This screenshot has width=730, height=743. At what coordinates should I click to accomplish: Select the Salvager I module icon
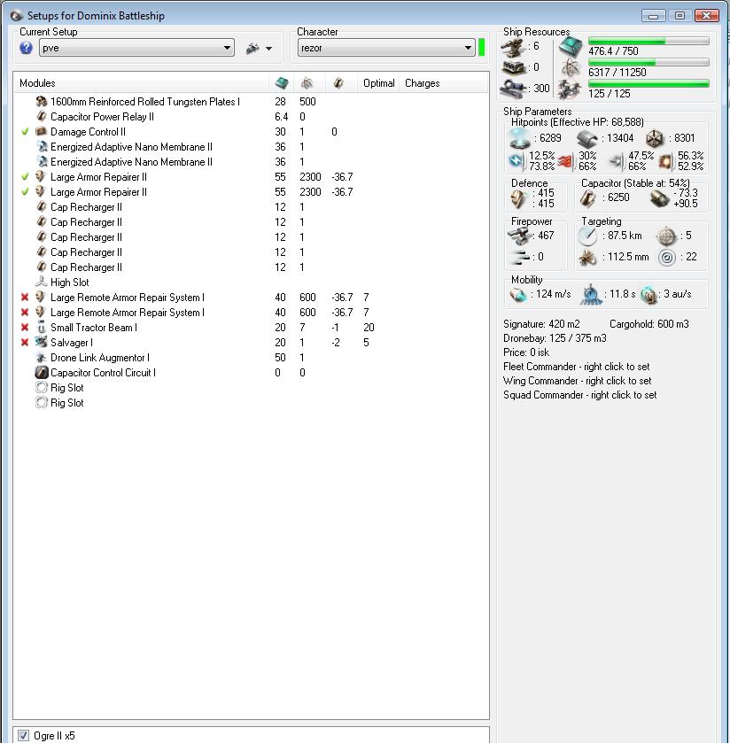(42, 342)
